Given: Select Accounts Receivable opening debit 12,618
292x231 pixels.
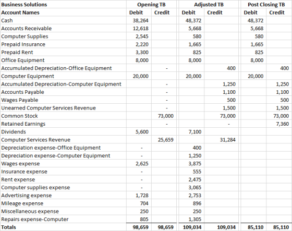Looking at the screenshot, I should coord(141,29).
